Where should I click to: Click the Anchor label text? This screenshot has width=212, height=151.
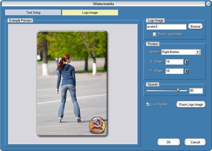[x=154, y=52]
